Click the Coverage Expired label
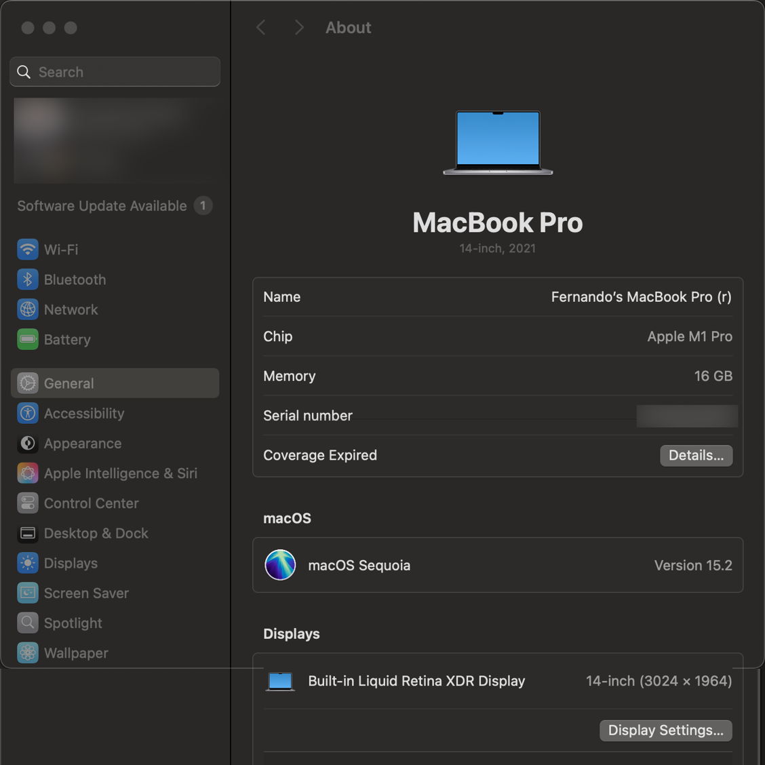765x765 pixels. 320,455
